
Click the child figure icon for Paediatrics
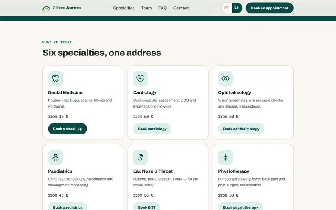(55, 157)
